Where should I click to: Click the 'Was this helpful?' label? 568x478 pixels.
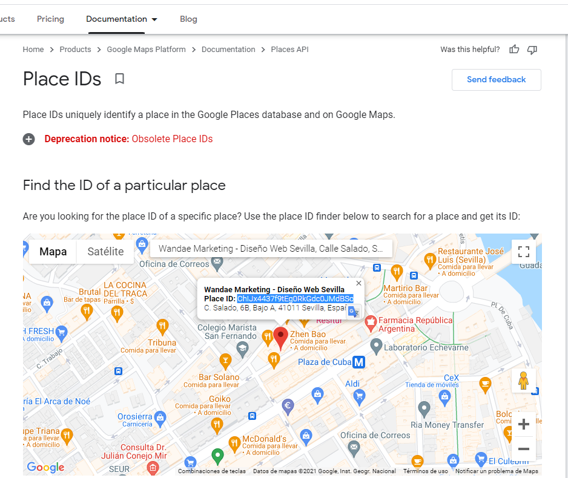[x=470, y=50]
